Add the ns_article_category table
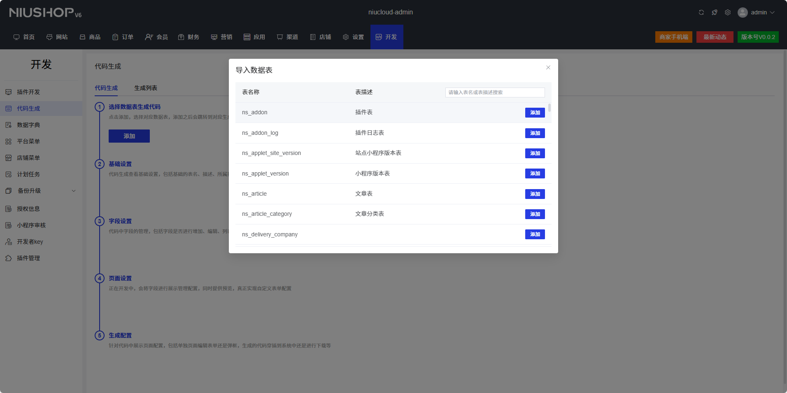Image resolution: width=787 pixels, height=393 pixels. click(x=535, y=214)
